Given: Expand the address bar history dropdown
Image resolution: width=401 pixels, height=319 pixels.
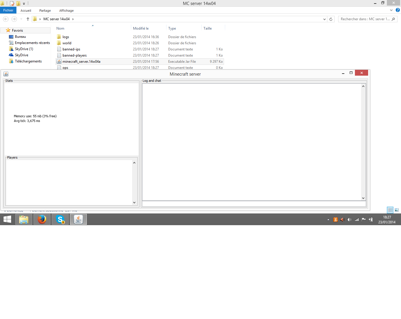Looking at the screenshot, I should click(x=324, y=19).
